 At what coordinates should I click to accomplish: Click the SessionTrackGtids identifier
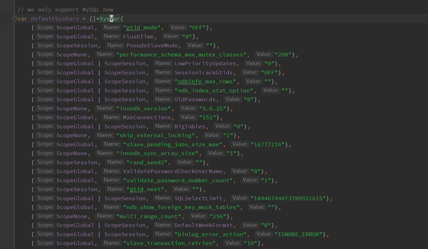[204, 73]
